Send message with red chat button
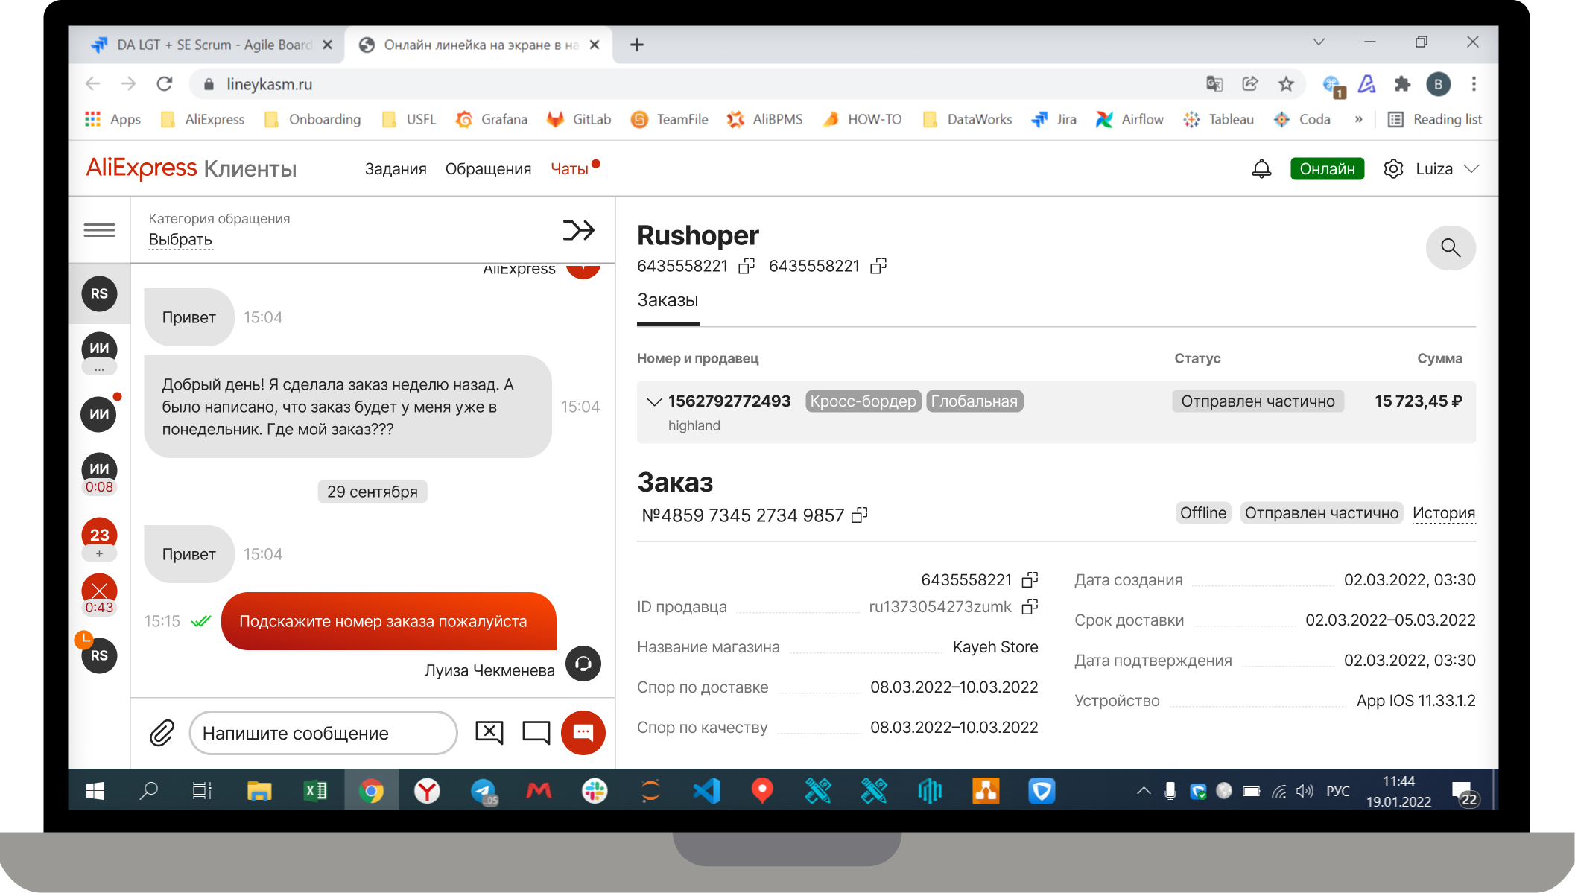 pyautogui.click(x=583, y=733)
